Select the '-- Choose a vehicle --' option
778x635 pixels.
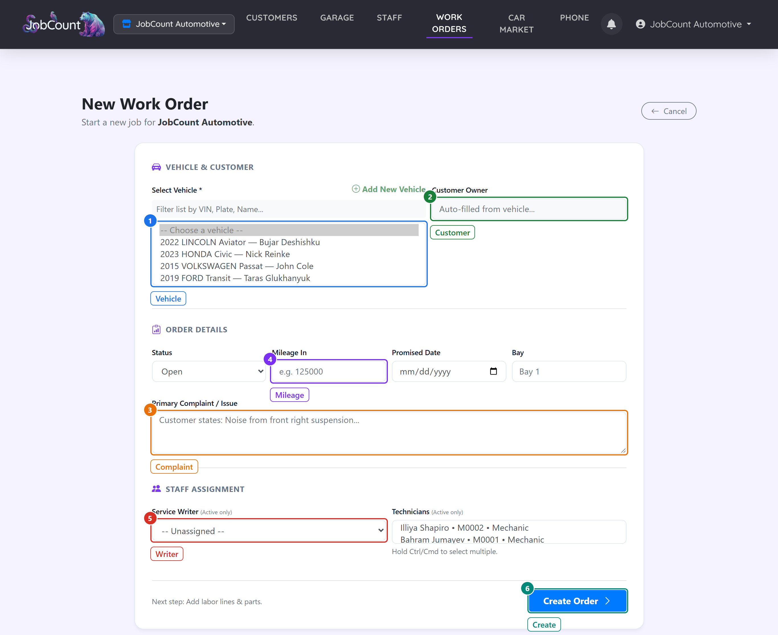[x=289, y=230]
